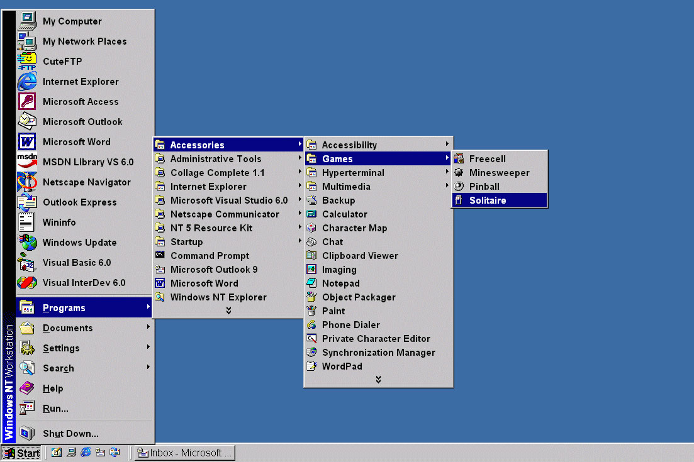This screenshot has width=694, height=462.
Task: Open the Search menu entry
Action: 84,368
